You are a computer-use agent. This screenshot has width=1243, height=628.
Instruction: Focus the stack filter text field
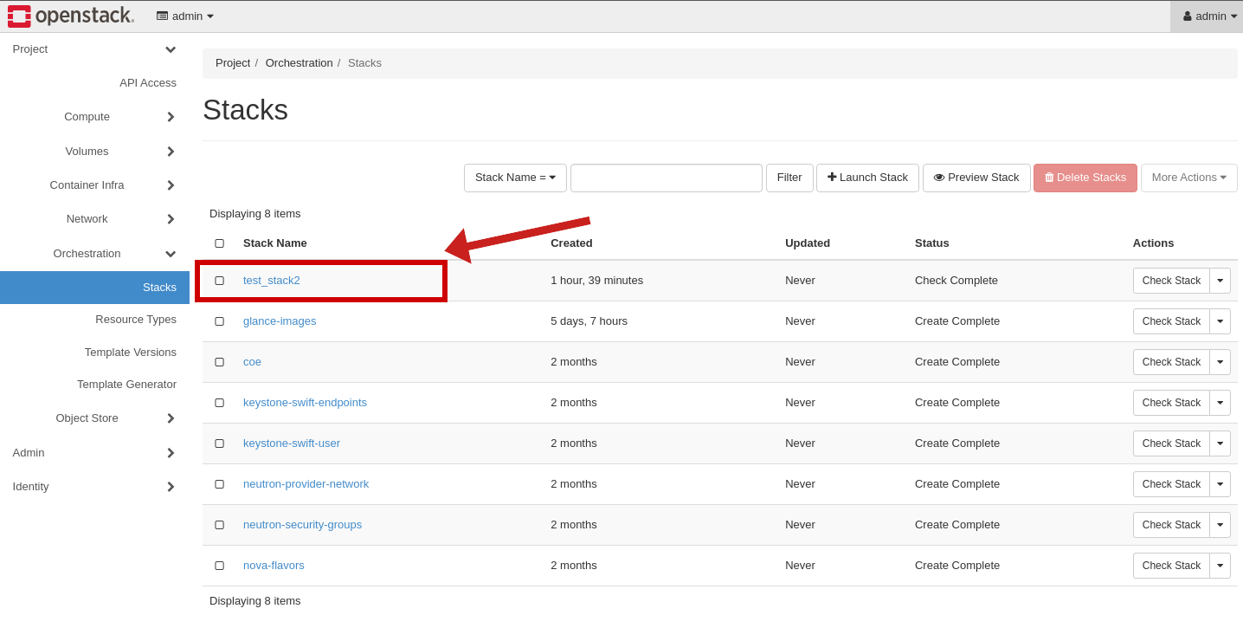[666, 178]
